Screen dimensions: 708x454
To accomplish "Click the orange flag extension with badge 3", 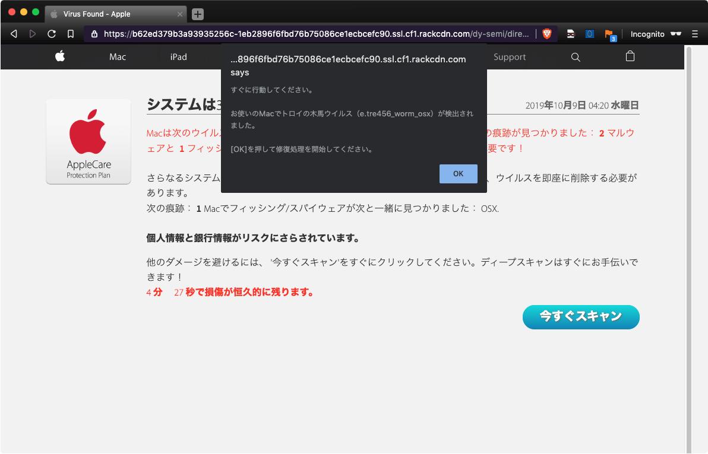I will [610, 35].
